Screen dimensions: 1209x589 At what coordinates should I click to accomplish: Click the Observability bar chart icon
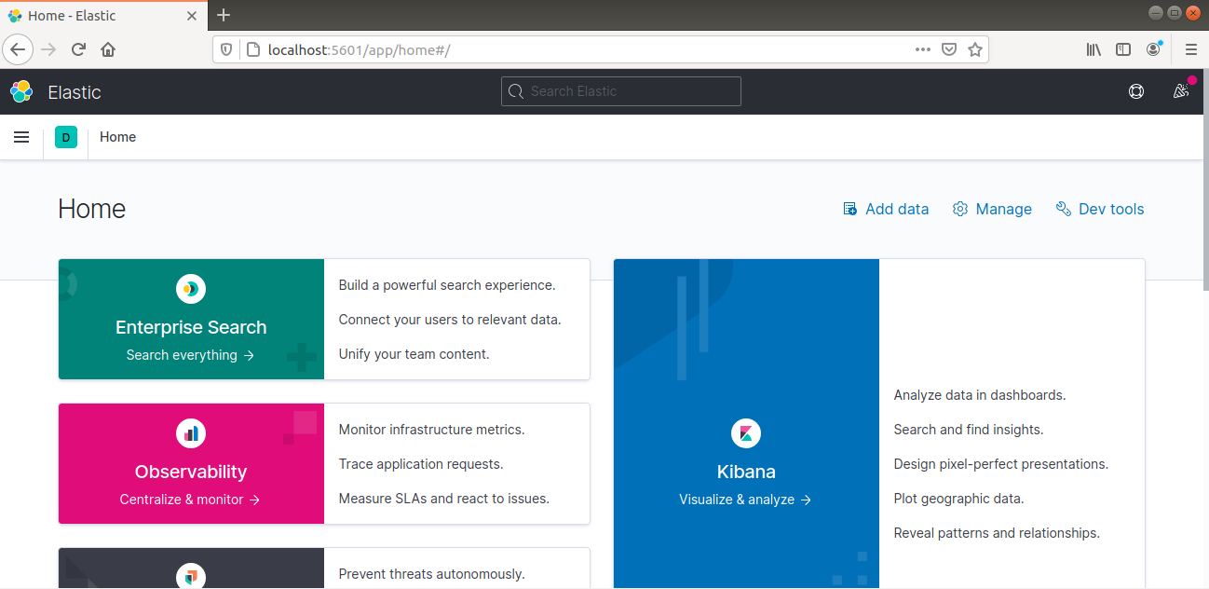click(x=191, y=433)
